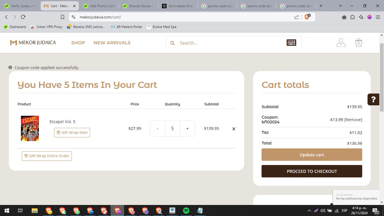The height and width of the screenshot is (216, 384).
Task: Open the Evolve Med Spa bookmark
Action: point(162,27)
